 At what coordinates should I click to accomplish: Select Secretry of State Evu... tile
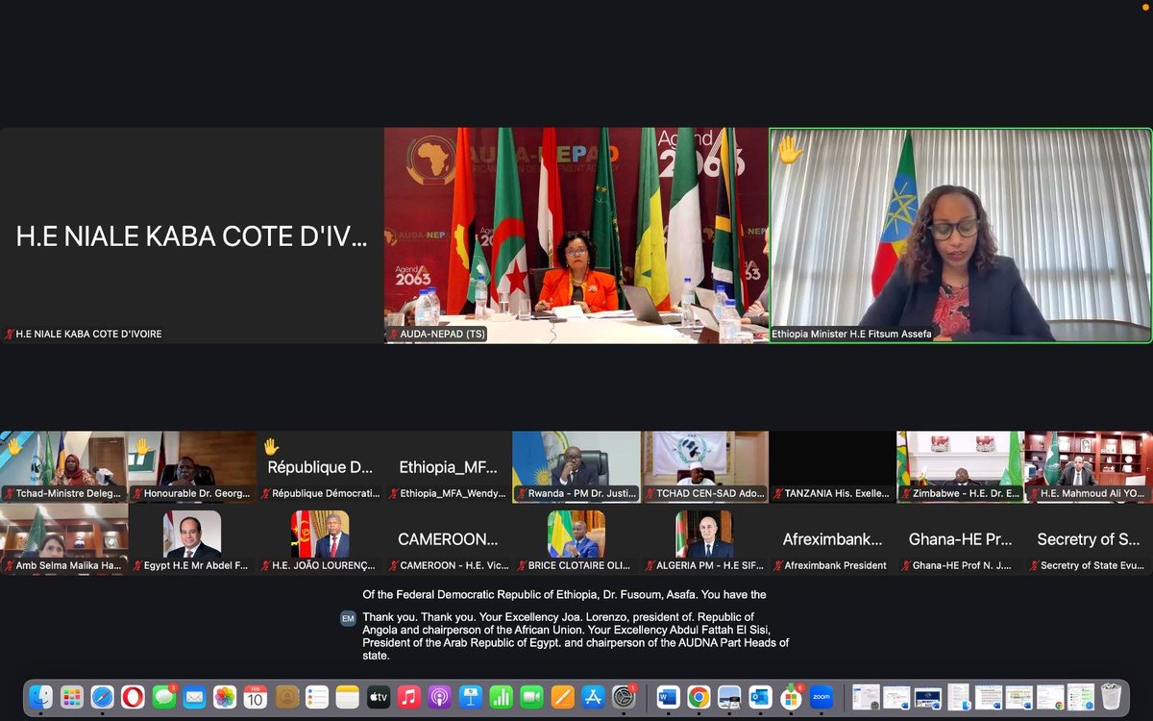[1089, 539]
